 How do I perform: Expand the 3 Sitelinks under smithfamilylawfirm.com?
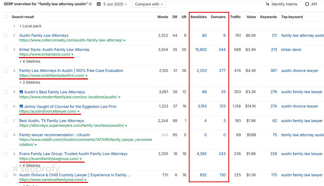30,82
